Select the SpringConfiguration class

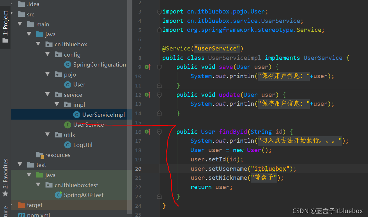(100, 65)
